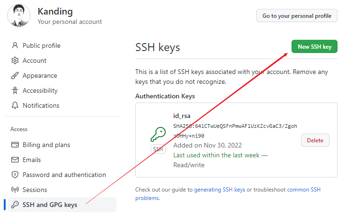Screen dimensions: 346x214
Task: Open SSH and GPG keys settings
Action: [50, 205]
